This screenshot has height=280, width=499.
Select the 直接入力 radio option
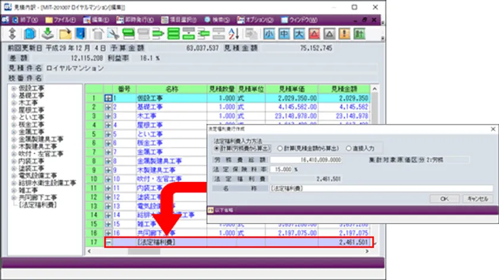(347, 148)
